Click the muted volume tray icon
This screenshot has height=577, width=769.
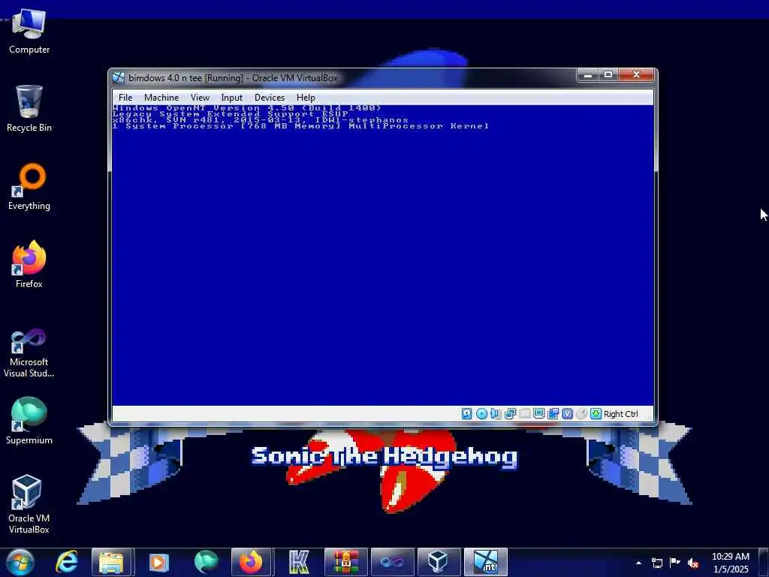693,563
